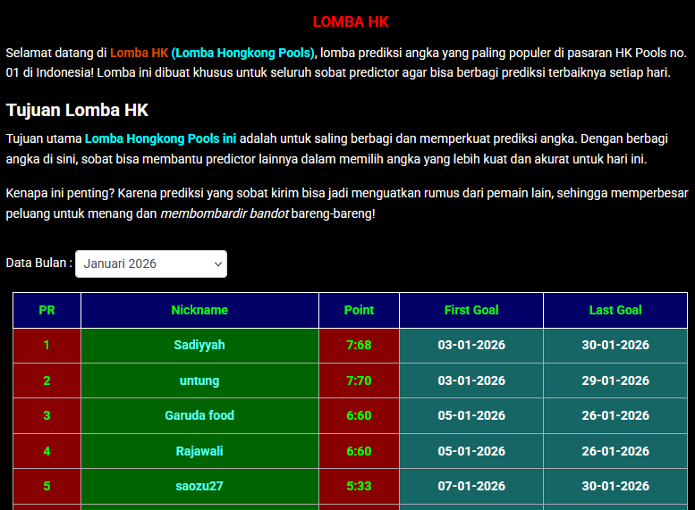Click the 7:70 point value

(359, 380)
